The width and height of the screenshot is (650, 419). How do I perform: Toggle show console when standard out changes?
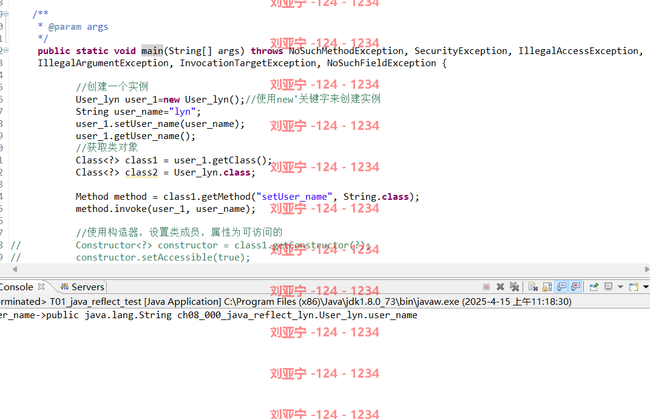click(x=562, y=287)
